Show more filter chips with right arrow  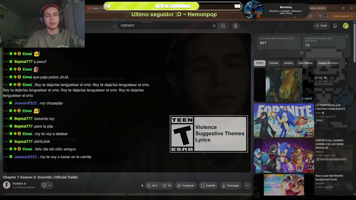coord(346,63)
